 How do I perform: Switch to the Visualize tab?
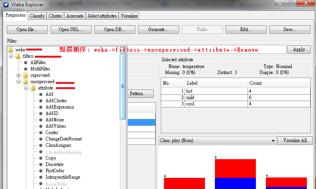pyautogui.click(x=129, y=16)
